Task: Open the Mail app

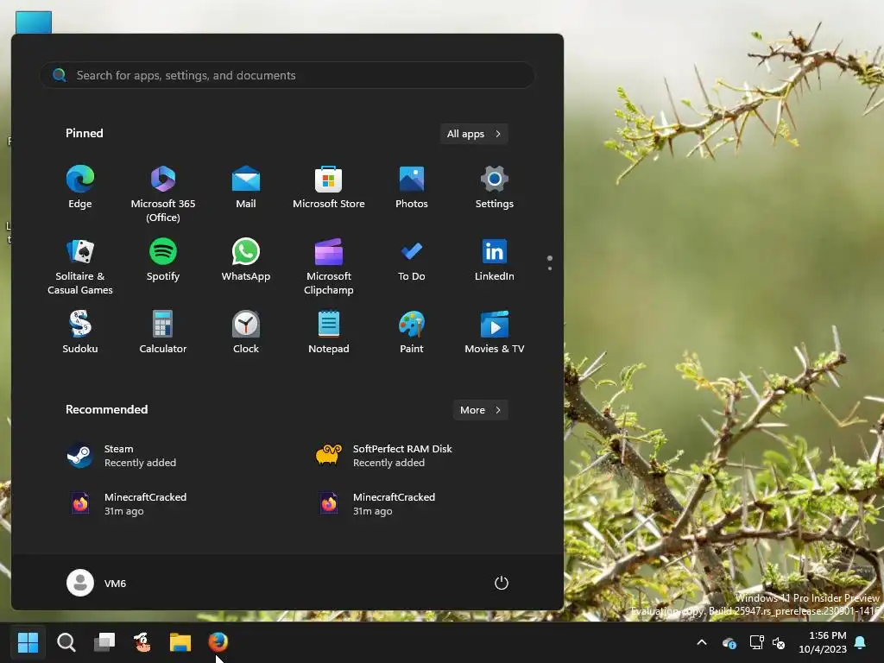Action: click(246, 187)
